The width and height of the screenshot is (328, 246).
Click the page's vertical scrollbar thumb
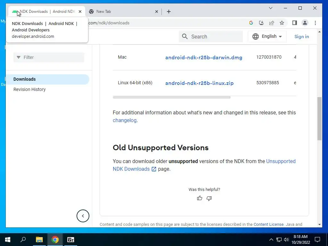click(319, 119)
